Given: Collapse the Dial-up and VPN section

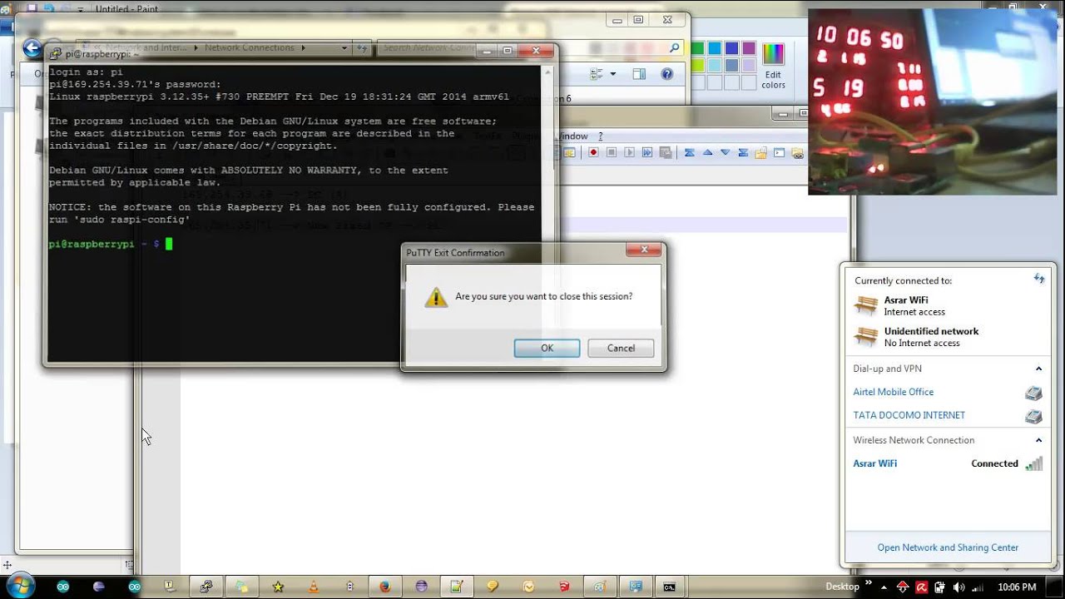Looking at the screenshot, I should (1038, 369).
